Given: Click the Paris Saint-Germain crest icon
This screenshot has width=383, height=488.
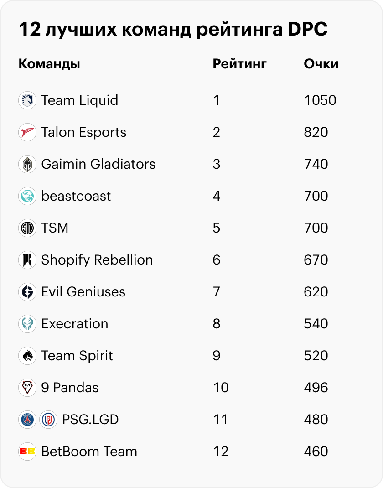Looking at the screenshot, I should point(27,420).
